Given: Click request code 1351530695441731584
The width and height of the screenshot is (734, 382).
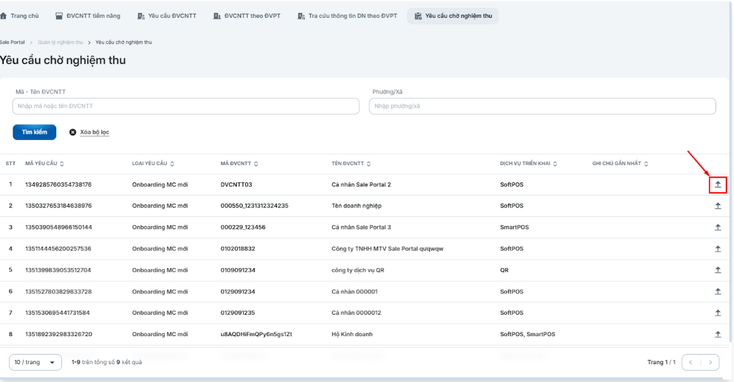Looking at the screenshot, I should (x=58, y=313).
